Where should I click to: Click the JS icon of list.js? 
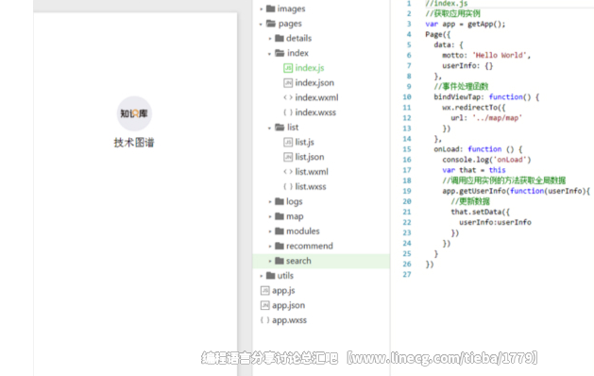[288, 142]
